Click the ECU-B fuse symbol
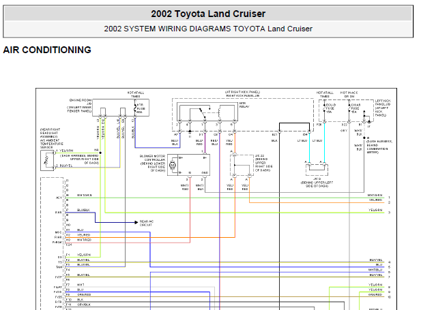 324,108
